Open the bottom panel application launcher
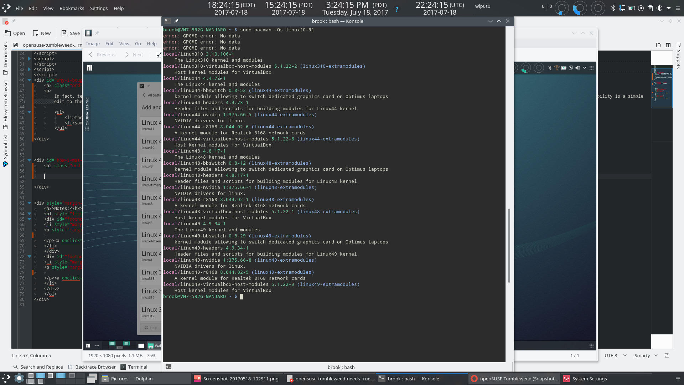The height and width of the screenshot is (385, 684). click(6, 379)
